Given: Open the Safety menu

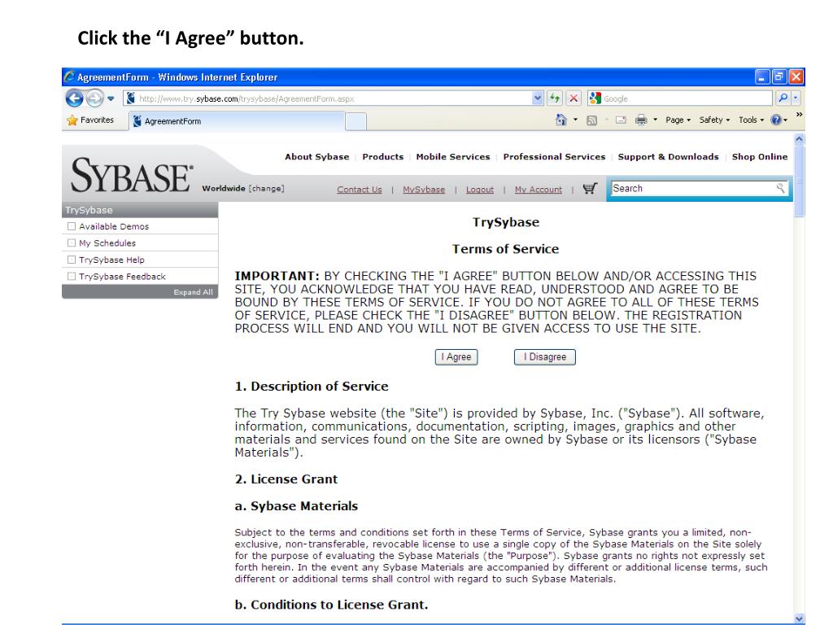Looking at the screenshot, I should pos(714,120).
